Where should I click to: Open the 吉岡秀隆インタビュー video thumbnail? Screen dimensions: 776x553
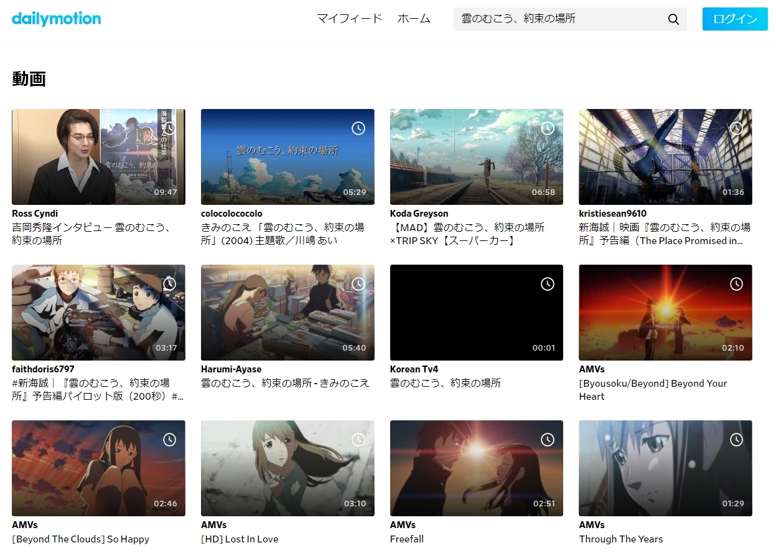tap(98, 157)
